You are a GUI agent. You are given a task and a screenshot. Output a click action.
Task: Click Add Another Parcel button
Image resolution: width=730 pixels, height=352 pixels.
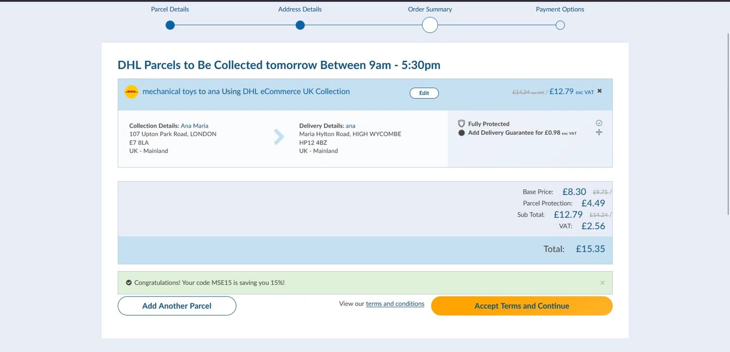[177, 306]
